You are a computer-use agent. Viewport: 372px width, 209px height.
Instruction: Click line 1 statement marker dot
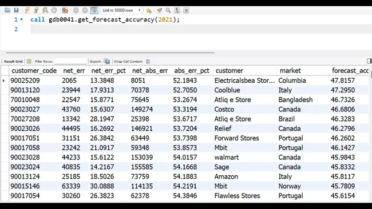21,19
